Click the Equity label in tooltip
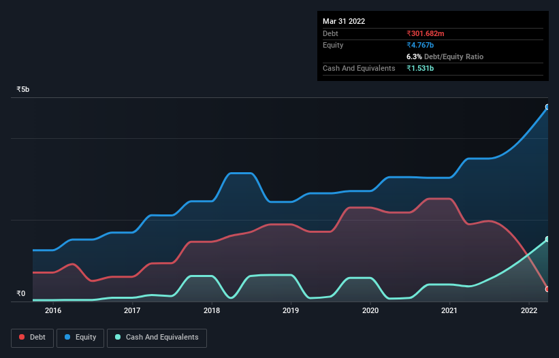 coord(333,45)
